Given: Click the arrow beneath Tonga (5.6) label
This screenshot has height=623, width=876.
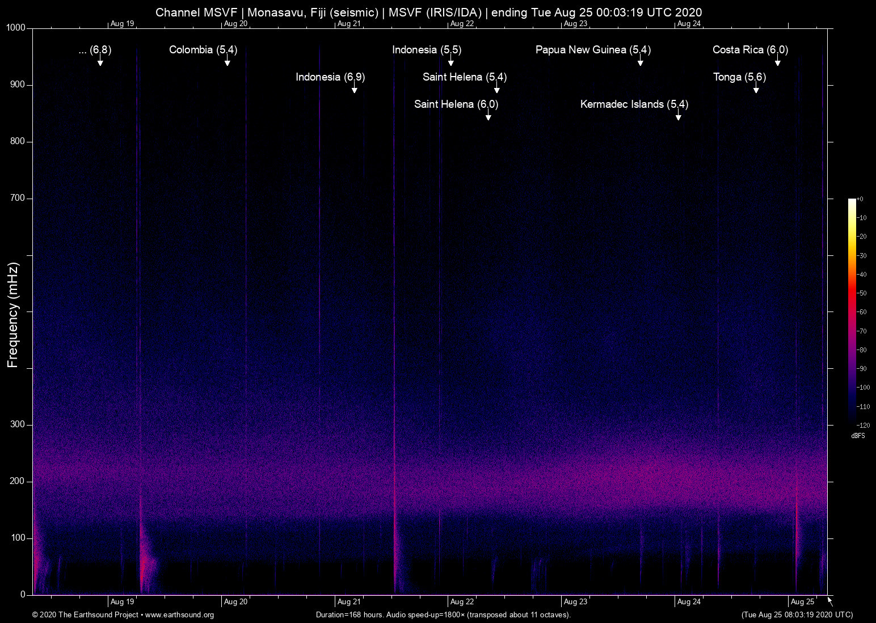Looking at the screenshot, I should (x=756, y=89).
